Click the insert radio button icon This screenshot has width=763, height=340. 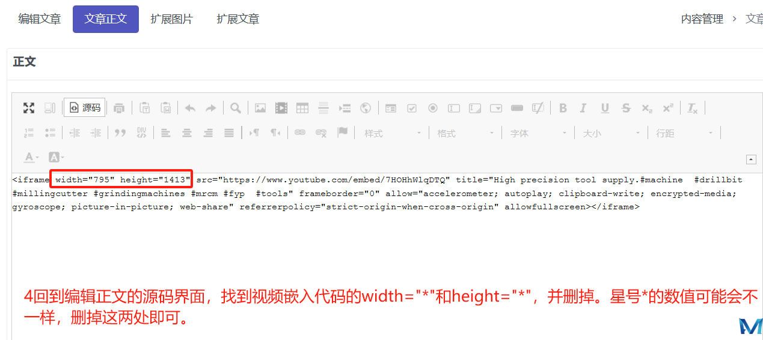tap(433, 108)
